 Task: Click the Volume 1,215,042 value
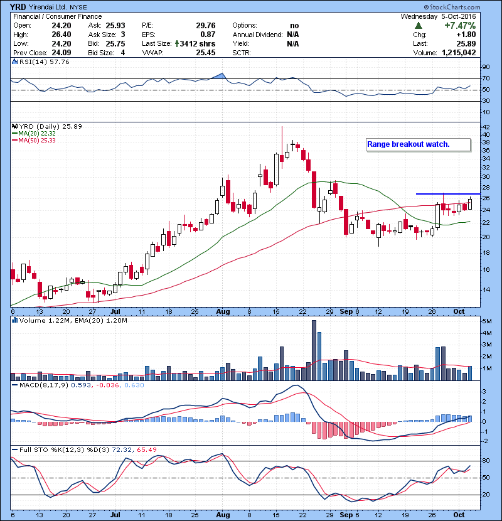click(459, 53)
